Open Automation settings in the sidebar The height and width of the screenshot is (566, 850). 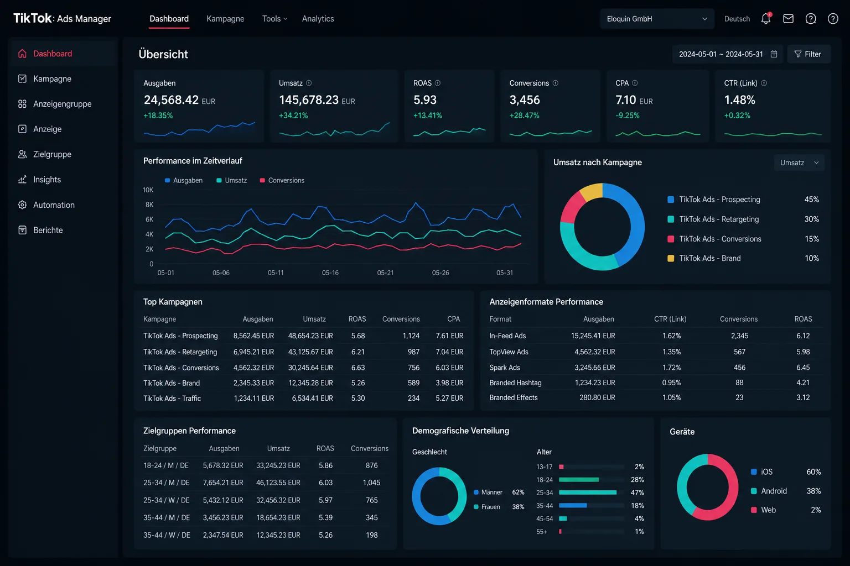[62, 205]
